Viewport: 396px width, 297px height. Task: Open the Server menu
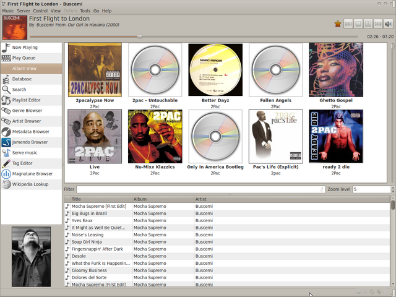pos(24,11)
